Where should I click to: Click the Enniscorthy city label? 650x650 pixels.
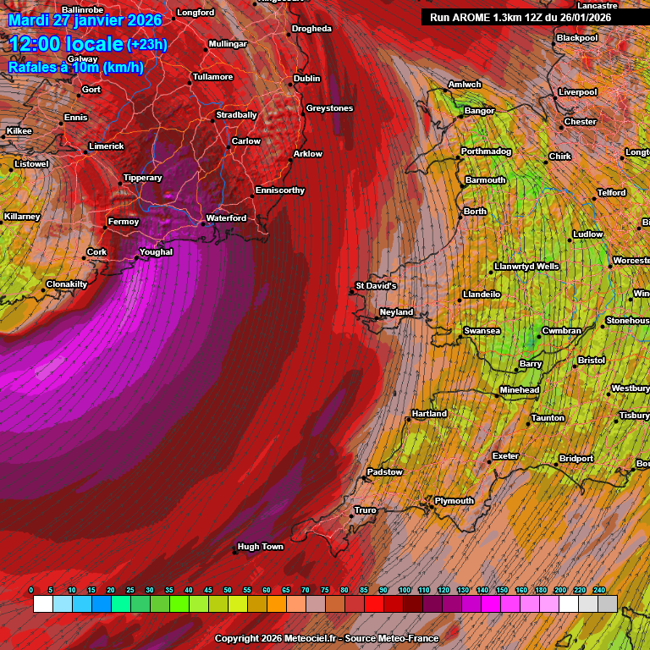(x=280, y=190)
